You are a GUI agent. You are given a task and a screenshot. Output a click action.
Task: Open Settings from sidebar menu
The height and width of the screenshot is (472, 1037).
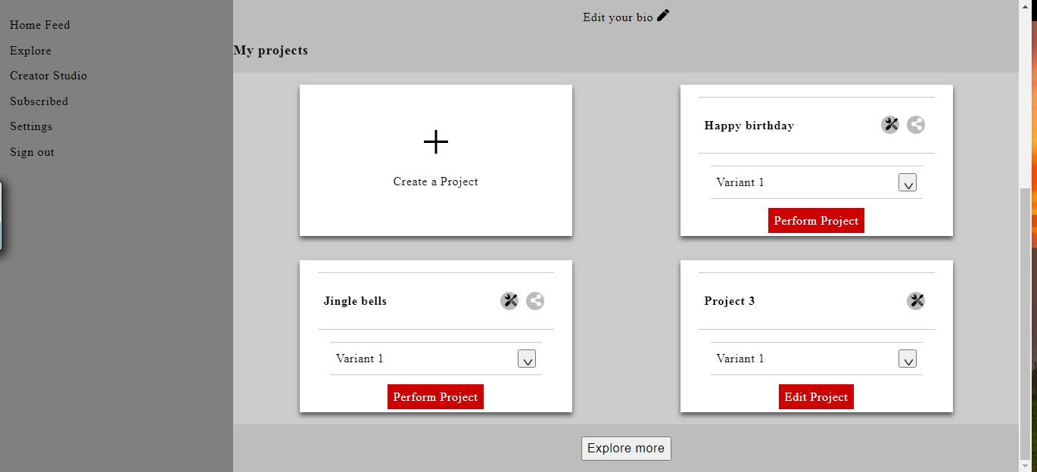point(31,126)
